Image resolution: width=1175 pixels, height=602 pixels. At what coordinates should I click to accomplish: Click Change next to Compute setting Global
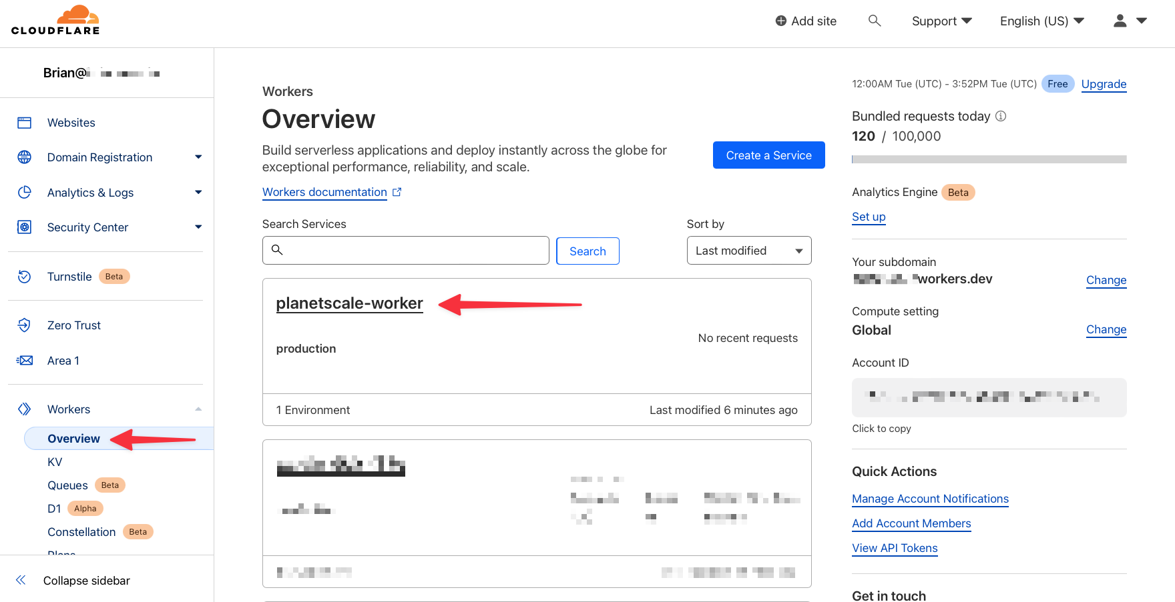1106,329
